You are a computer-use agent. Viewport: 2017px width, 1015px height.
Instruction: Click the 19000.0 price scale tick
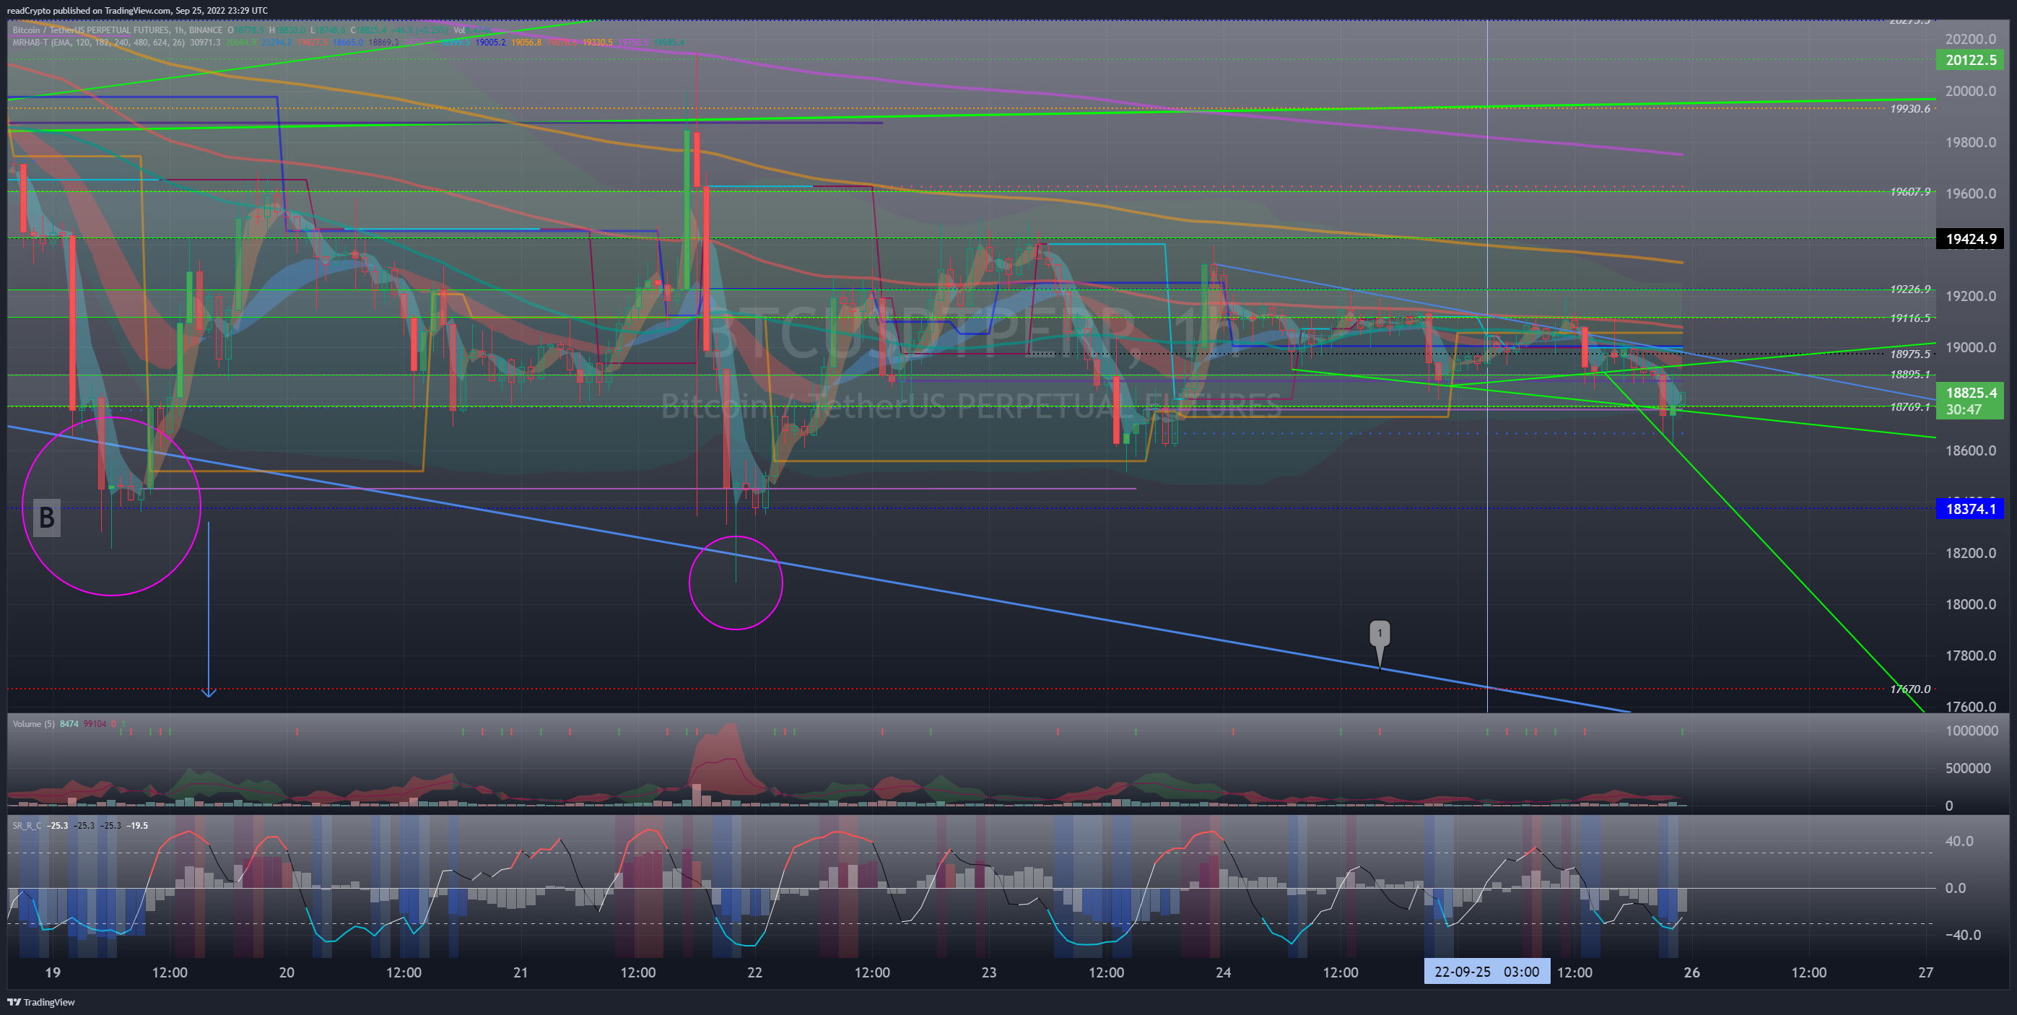point(1970,348)
